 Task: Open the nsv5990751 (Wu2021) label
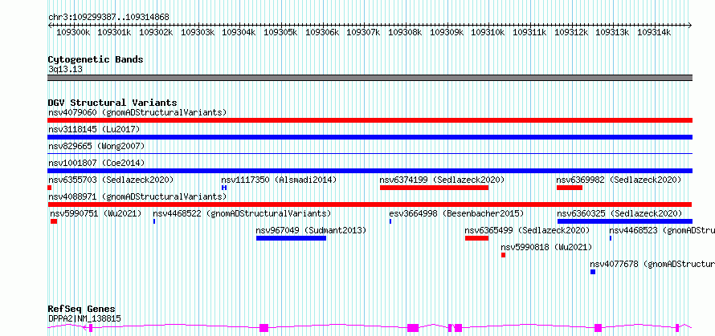coord(96,213)
